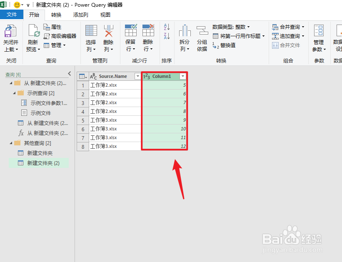Click the Choose Columns (选择列) icon

91,30
